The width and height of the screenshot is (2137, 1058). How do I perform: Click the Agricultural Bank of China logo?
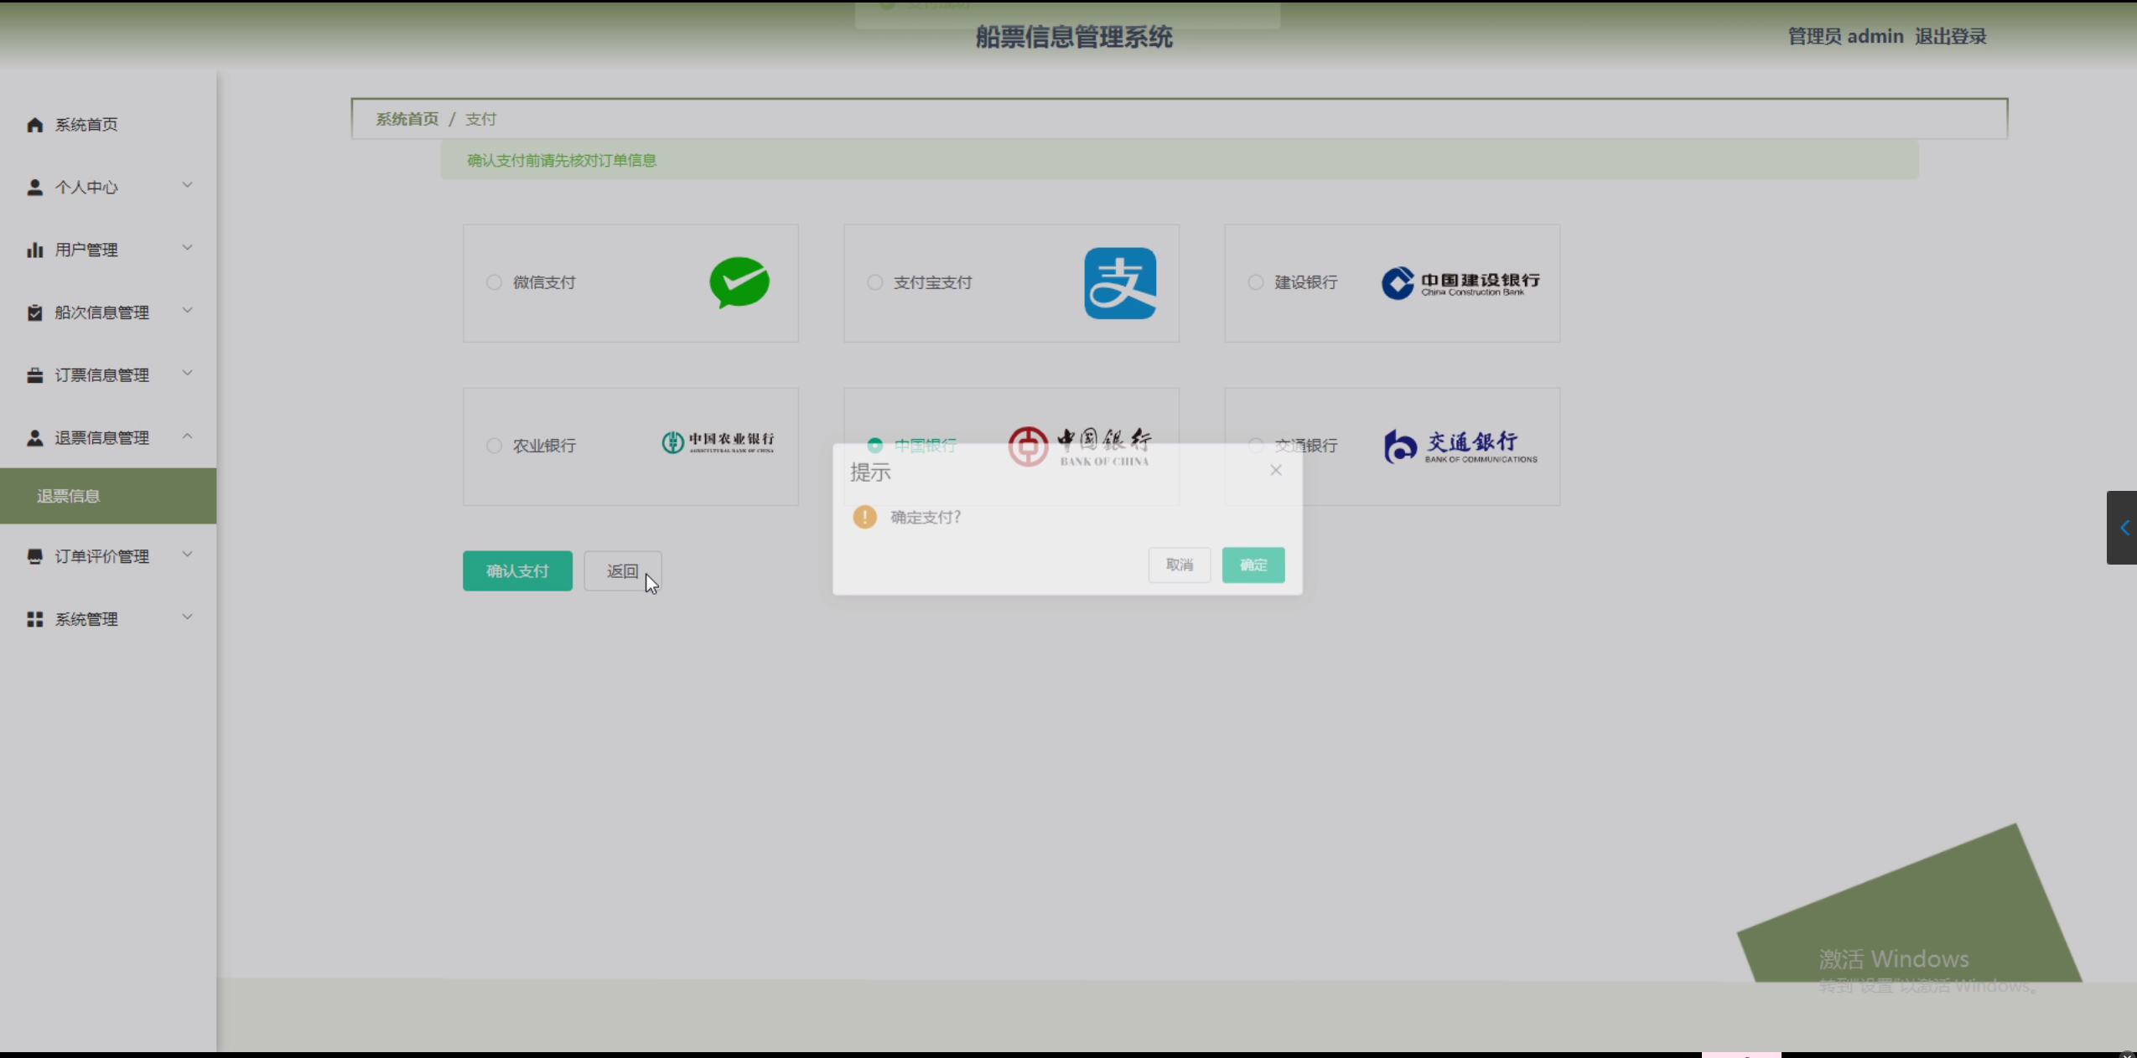coord(718,442)
